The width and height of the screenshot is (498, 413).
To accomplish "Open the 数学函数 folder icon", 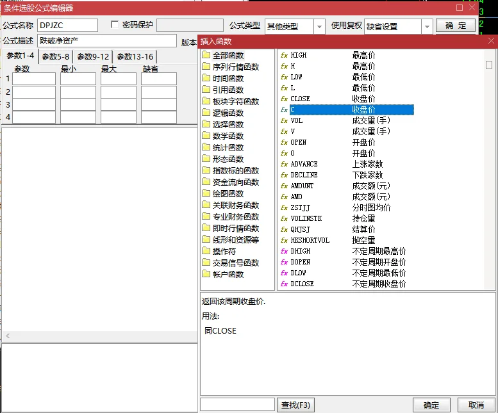I will (x=206, y=136).
